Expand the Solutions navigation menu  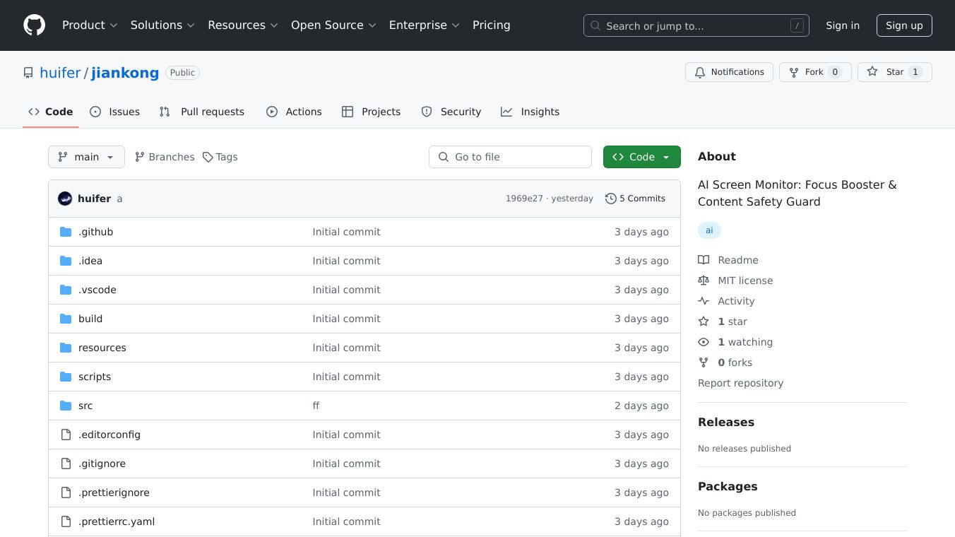162,25
